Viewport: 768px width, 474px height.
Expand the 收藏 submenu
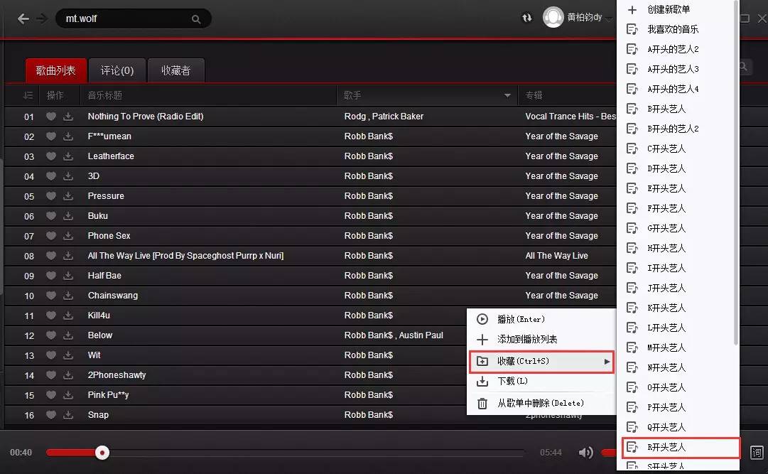point(541,362)
